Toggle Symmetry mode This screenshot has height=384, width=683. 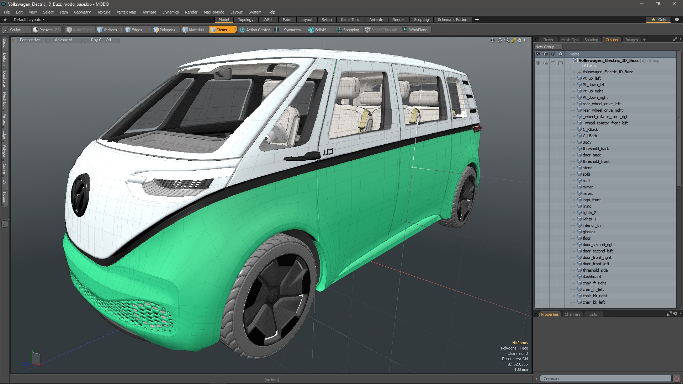point(289,30)
